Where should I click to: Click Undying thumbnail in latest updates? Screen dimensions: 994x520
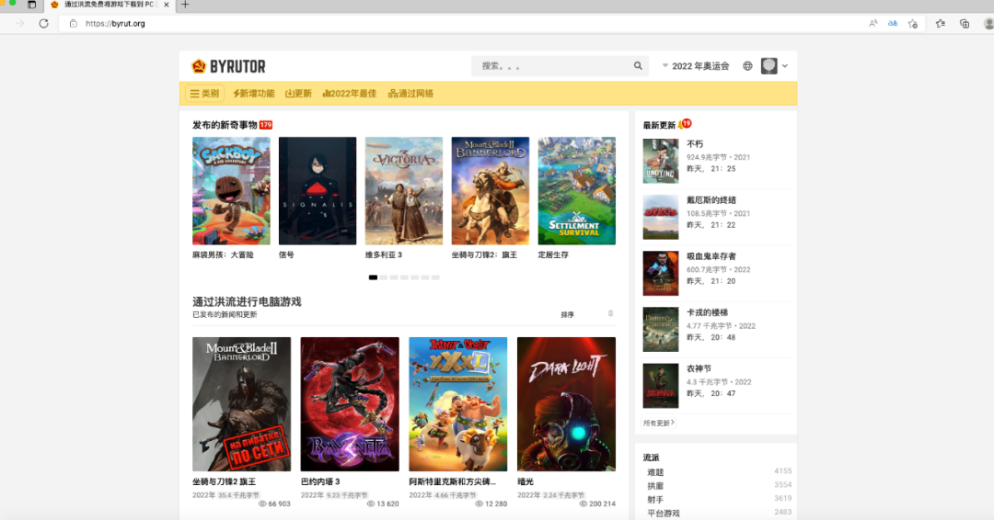click(x=661, y=162)
